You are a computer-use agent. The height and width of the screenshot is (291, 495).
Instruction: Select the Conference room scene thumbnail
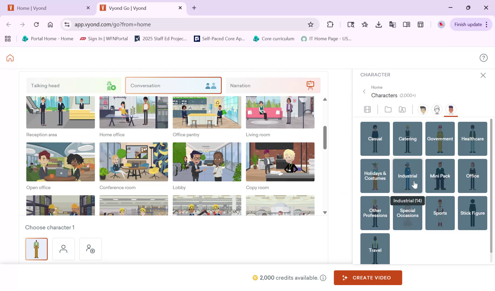pyautogui.click(x=134, y=162)
